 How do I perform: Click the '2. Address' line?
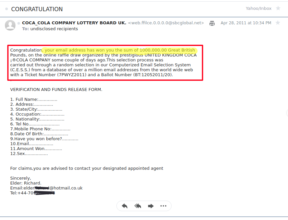pyautogui.click(x=32, y=104)
